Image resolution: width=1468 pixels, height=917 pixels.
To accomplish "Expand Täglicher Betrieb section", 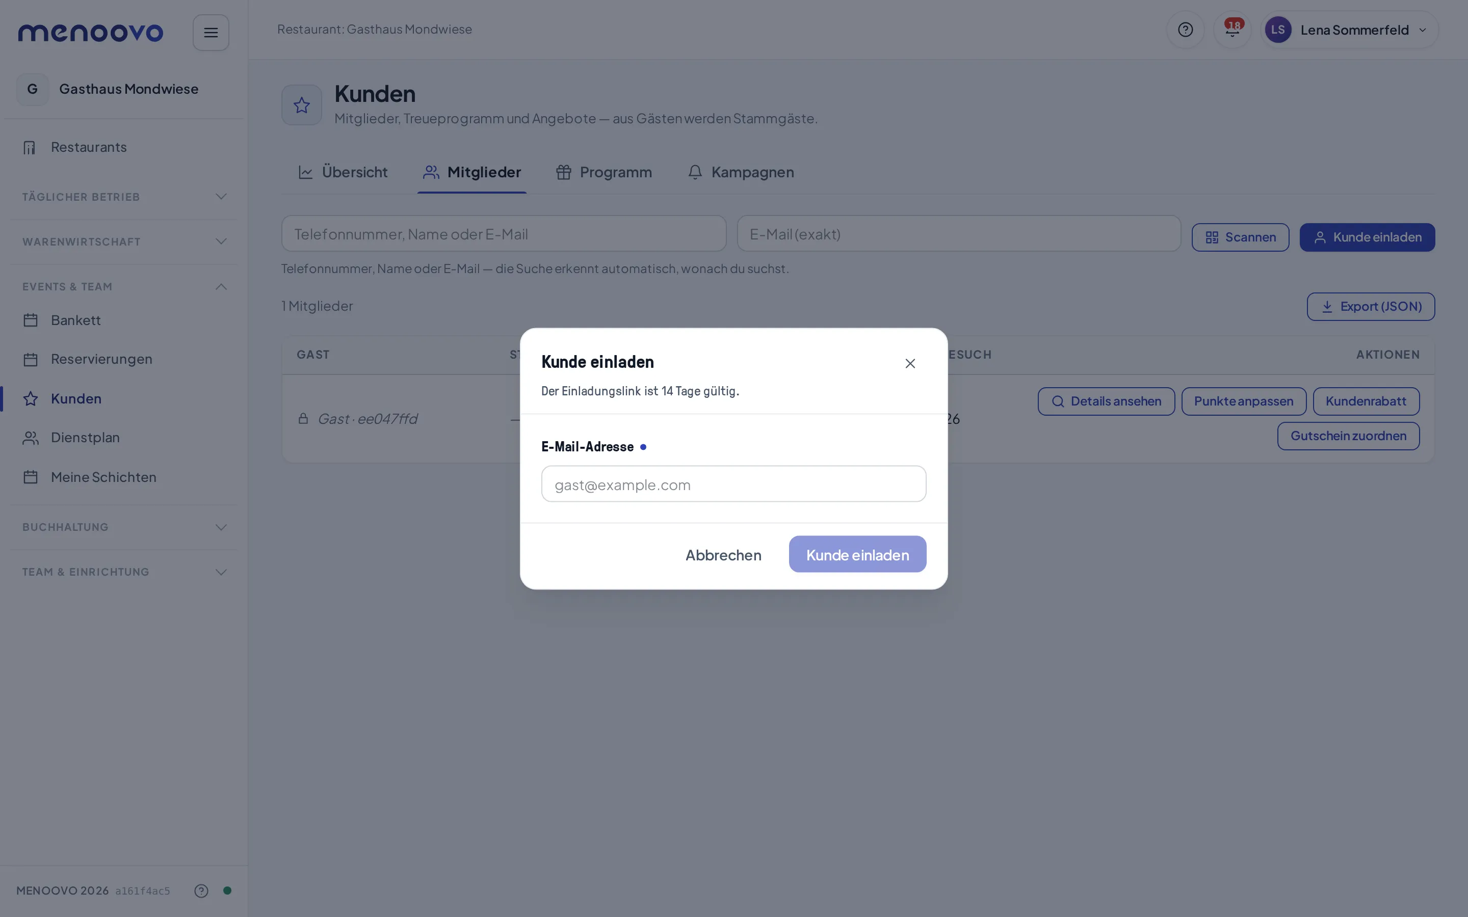I will (x=124, y=197).
